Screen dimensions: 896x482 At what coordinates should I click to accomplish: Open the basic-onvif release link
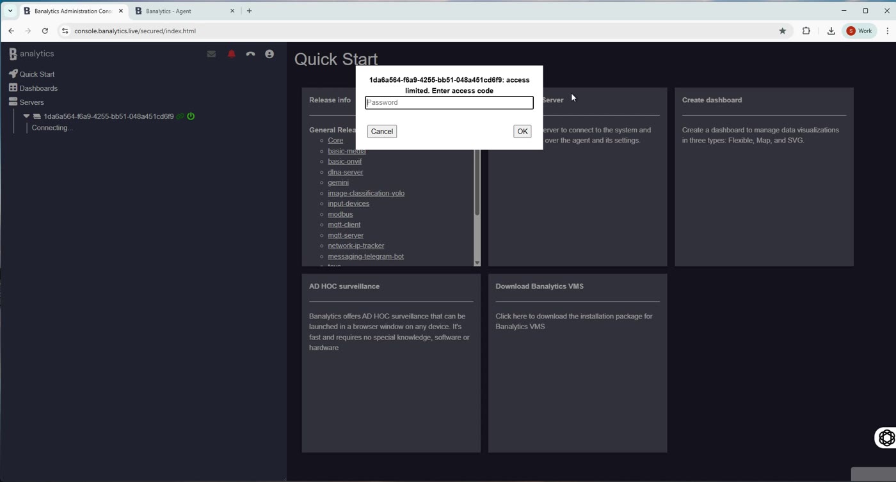tap(345, 162)
